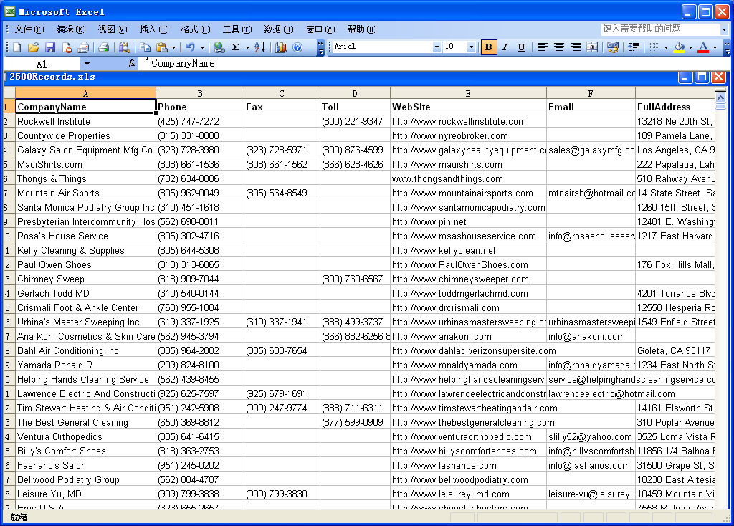Toggle Italic formatting button
Screen dimensions: 734x526
(505, 47)
